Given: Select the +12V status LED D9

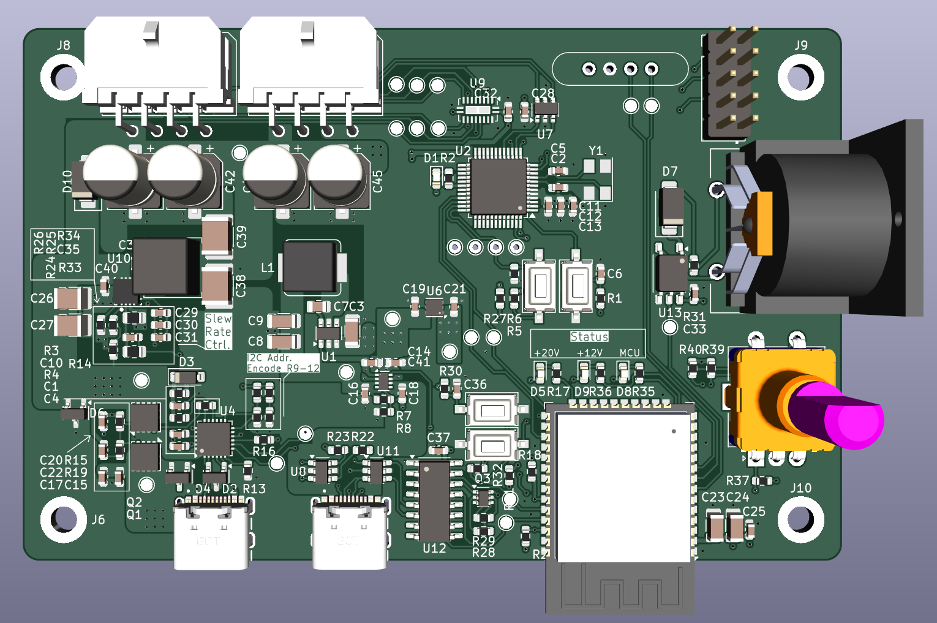Looking at the screenshot, I should (584, 371).
